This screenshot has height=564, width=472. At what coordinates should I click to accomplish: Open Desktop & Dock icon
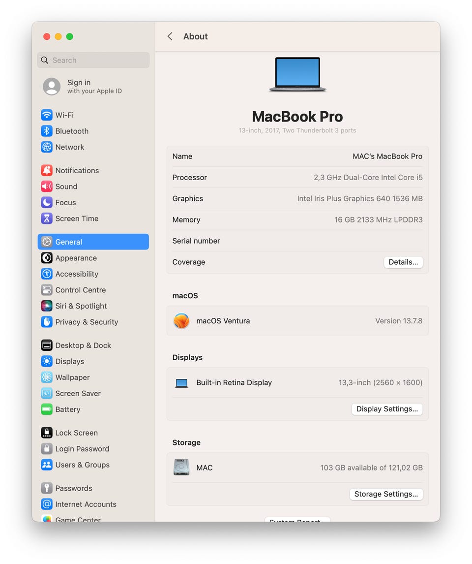pos(47,345)
